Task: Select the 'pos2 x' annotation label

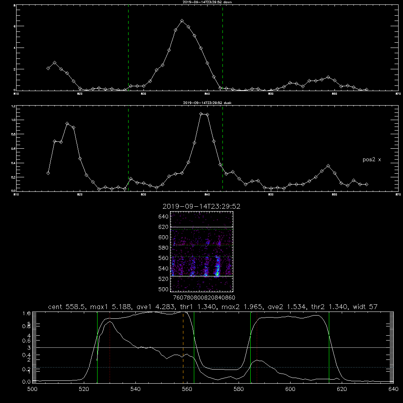Action: coord(372,160)
